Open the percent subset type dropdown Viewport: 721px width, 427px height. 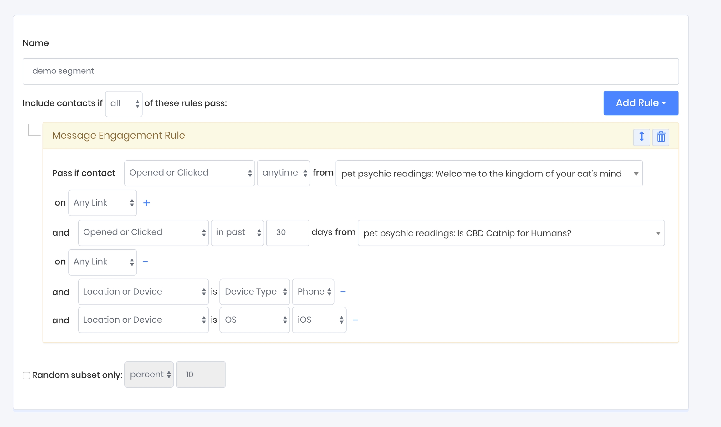coord(149,375)
